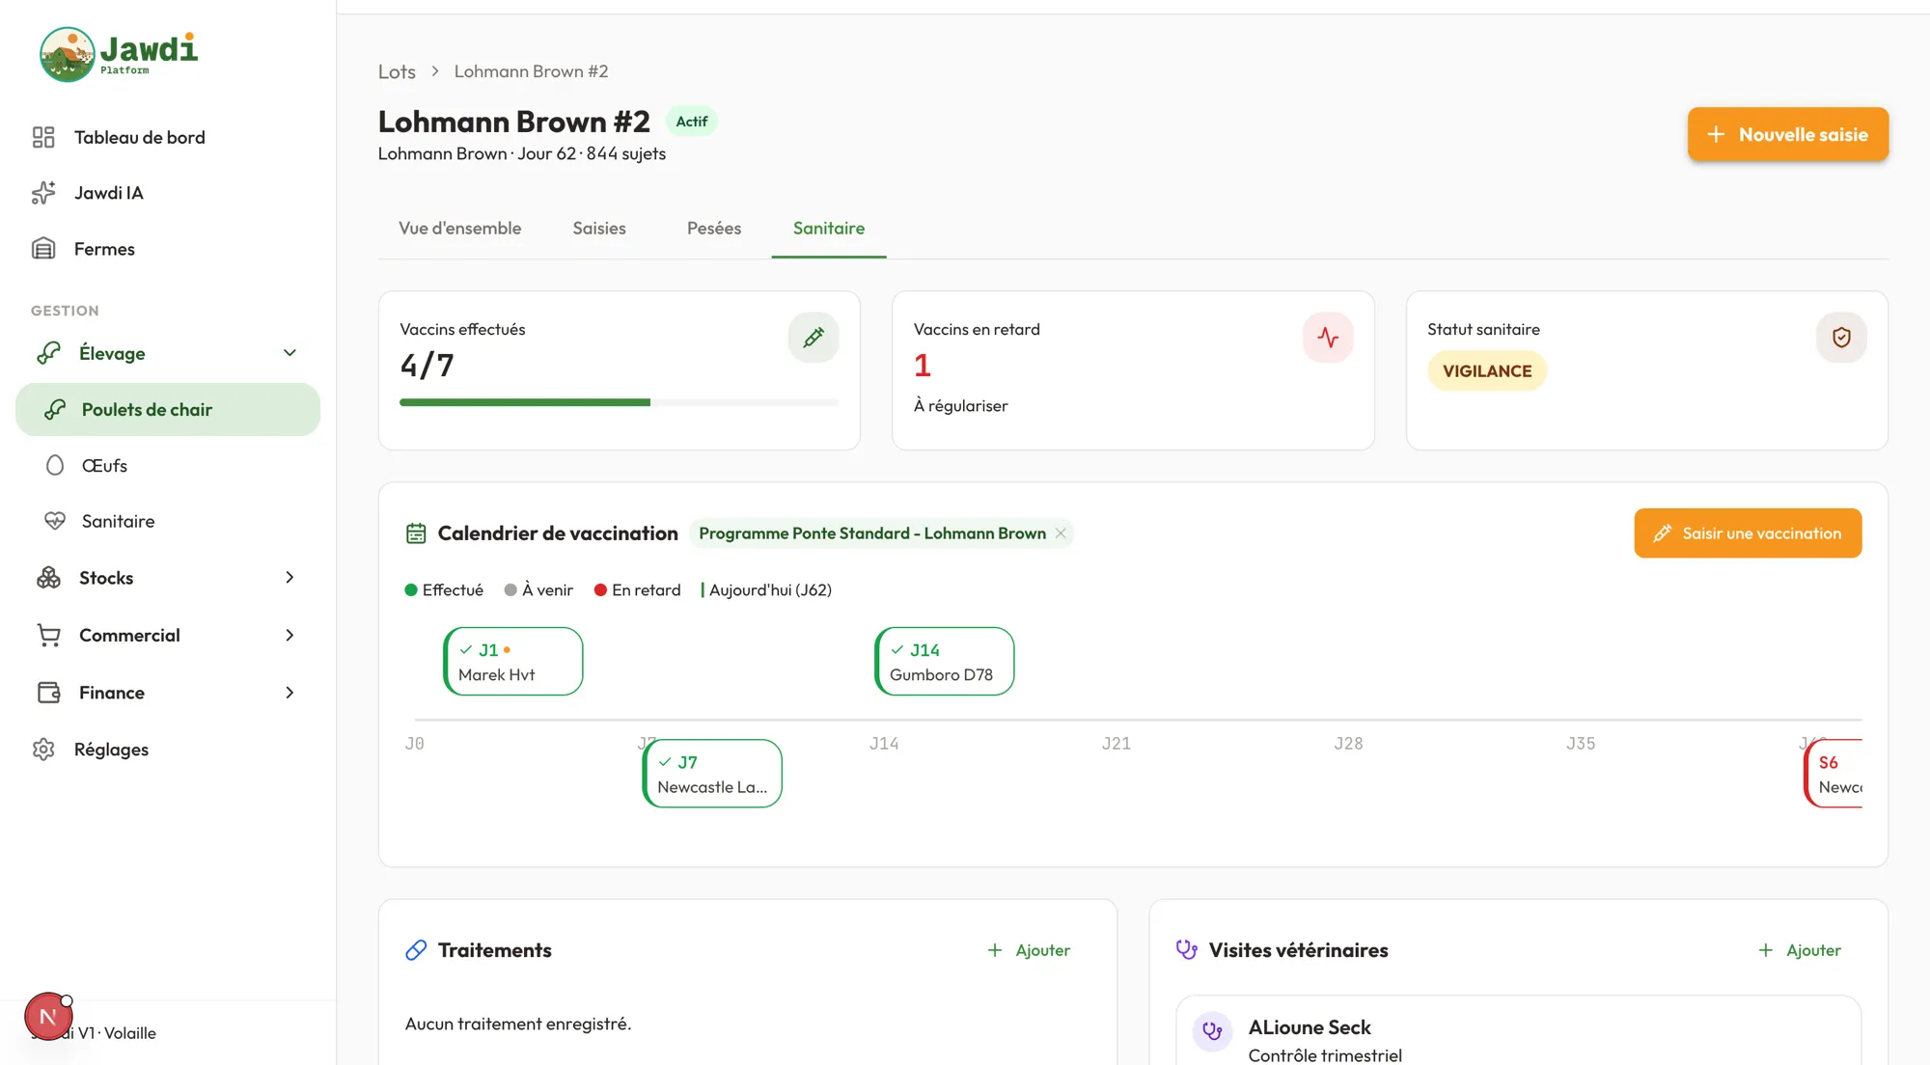This screenshot has width=1930, height=1065.
Task: Click the Commercial shopping cart icon
Action: [48, 635]
